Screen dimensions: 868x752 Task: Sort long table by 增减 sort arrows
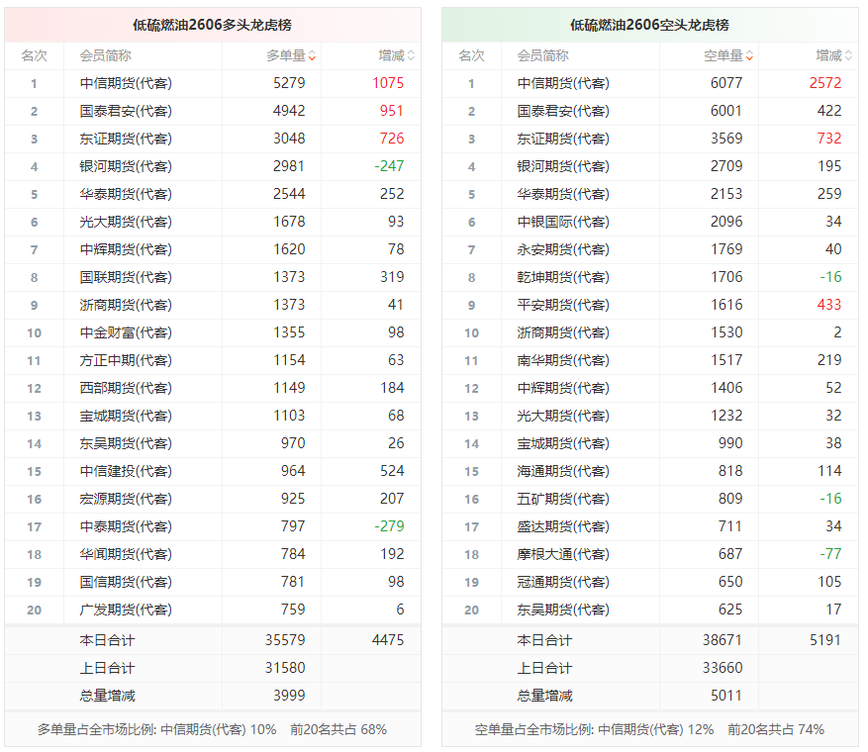pyautogui.click(x=411, y=55)
